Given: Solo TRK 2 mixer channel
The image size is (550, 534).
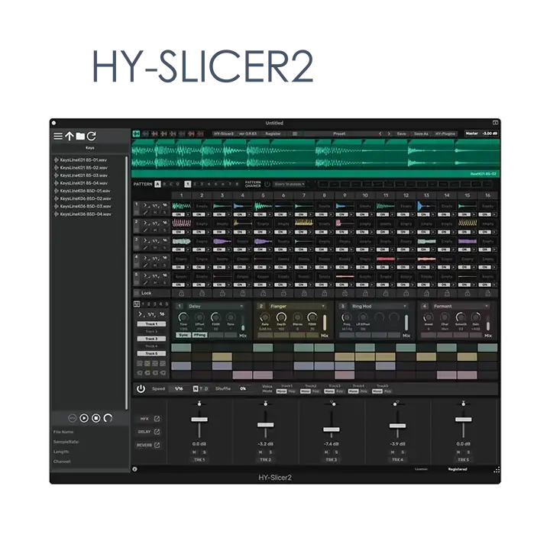Looking at the screenshot, I should click(270, 452).
